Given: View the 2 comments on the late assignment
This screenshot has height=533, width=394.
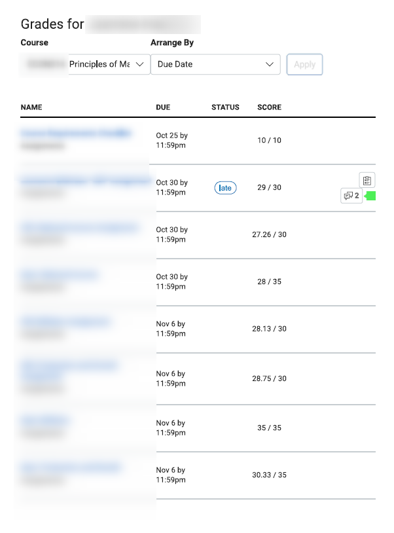Looking at the screenshot, I should 351,196.
